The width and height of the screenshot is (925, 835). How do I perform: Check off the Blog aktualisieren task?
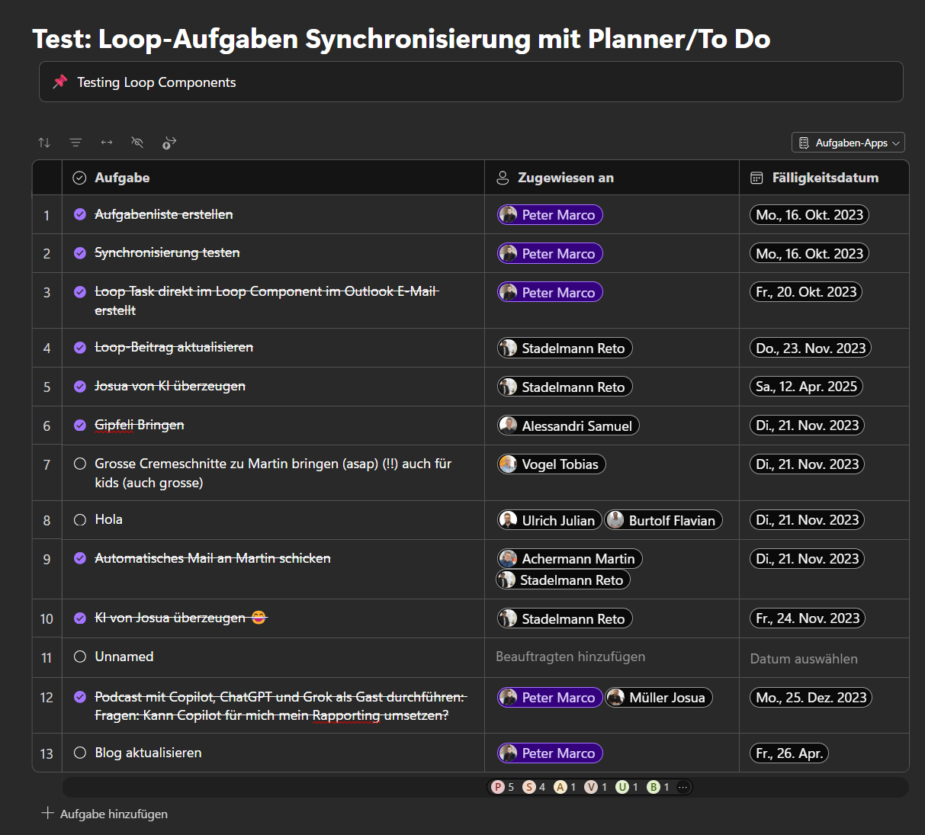[x=79, y=753]
